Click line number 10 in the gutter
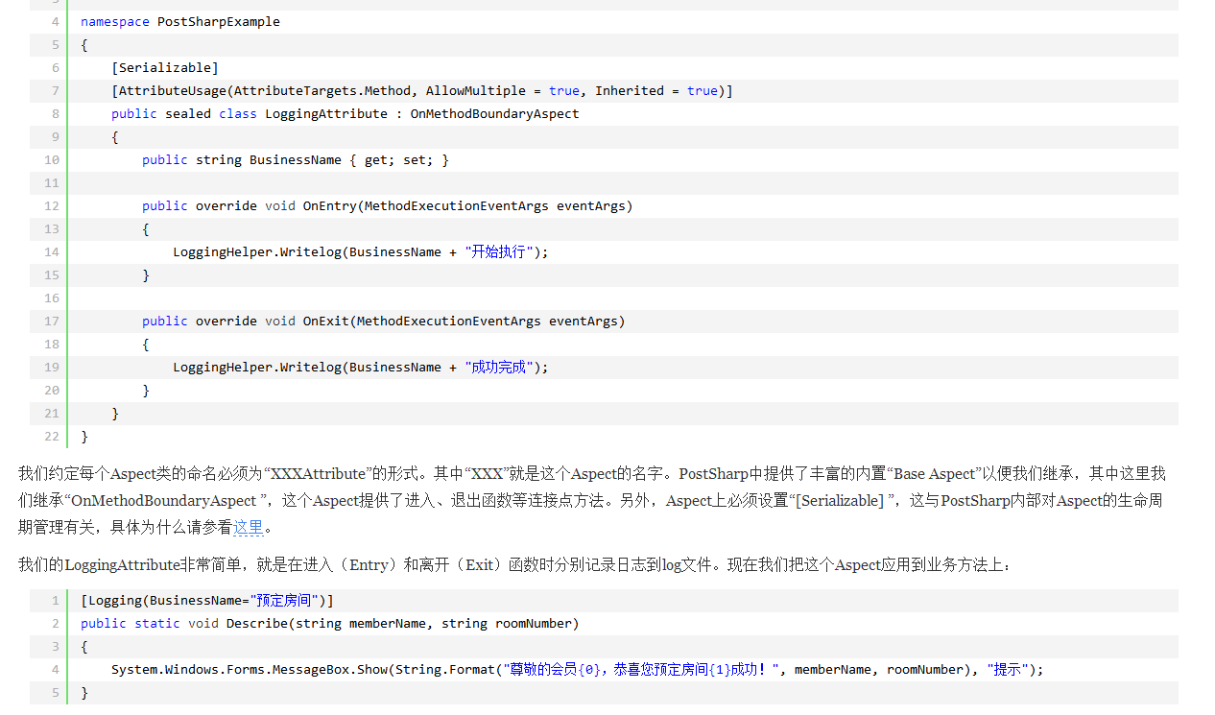The image size is (1215, 715). point(52,159)
